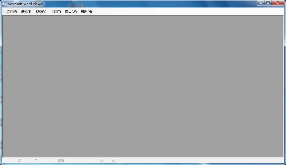This screenshot has height=165, width=286.
Task: Click empty menu bar area right of 帮助
Action: pos(185,12)
